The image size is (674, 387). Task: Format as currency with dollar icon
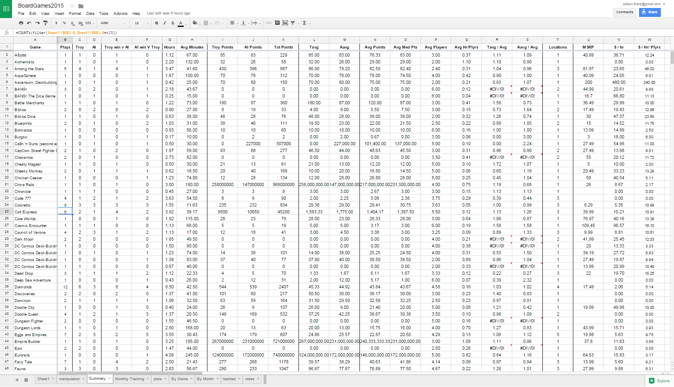tap(56, 23)
